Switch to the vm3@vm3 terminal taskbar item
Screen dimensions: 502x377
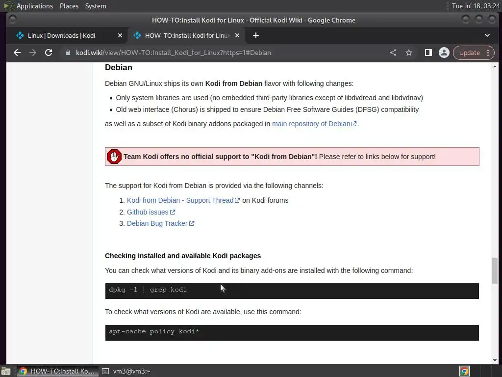coord(126,371)
